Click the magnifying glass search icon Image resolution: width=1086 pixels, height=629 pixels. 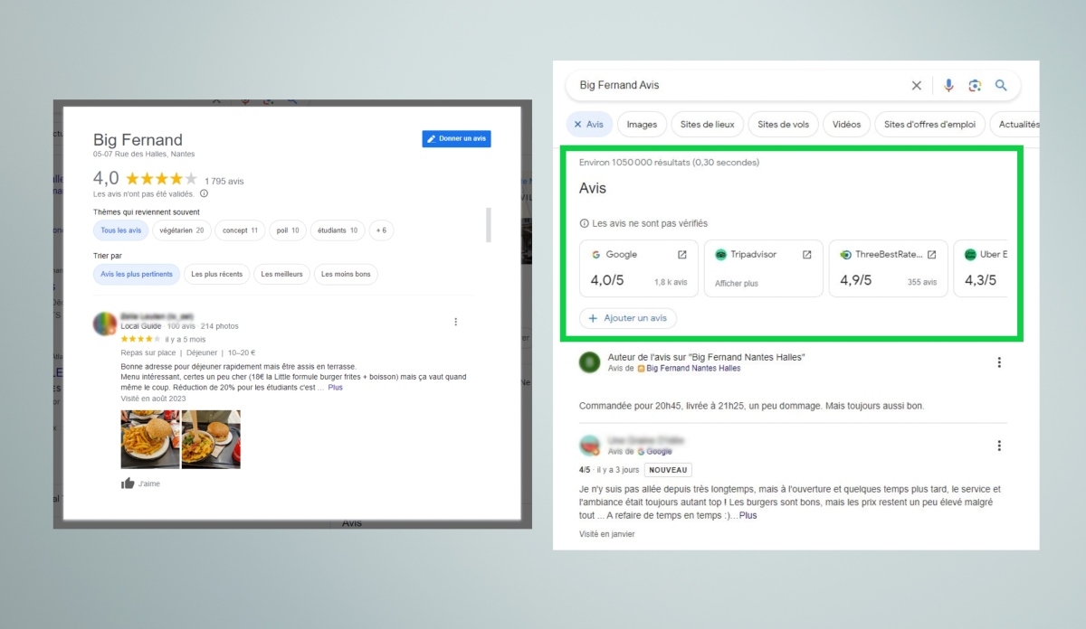(x=1001, y=85)
